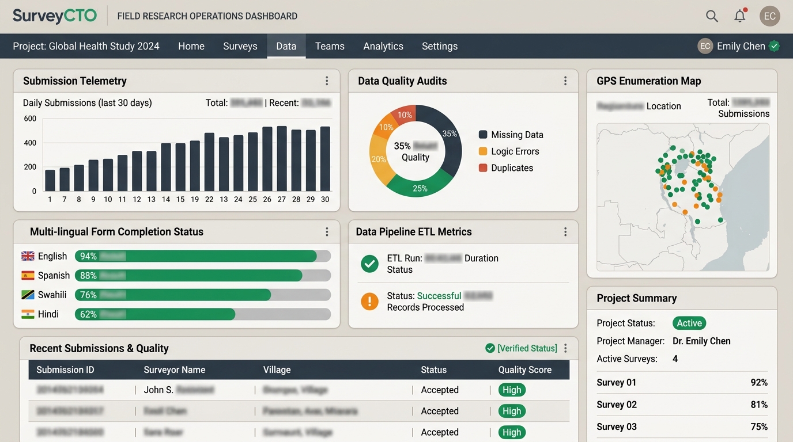The image size is (793, 442).
Task: Click the Spanish flag icon
Action: click(x=28, y=276)
